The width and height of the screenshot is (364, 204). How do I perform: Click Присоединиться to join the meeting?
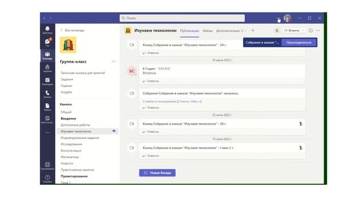pyautogui.click(x=299, y=42)
